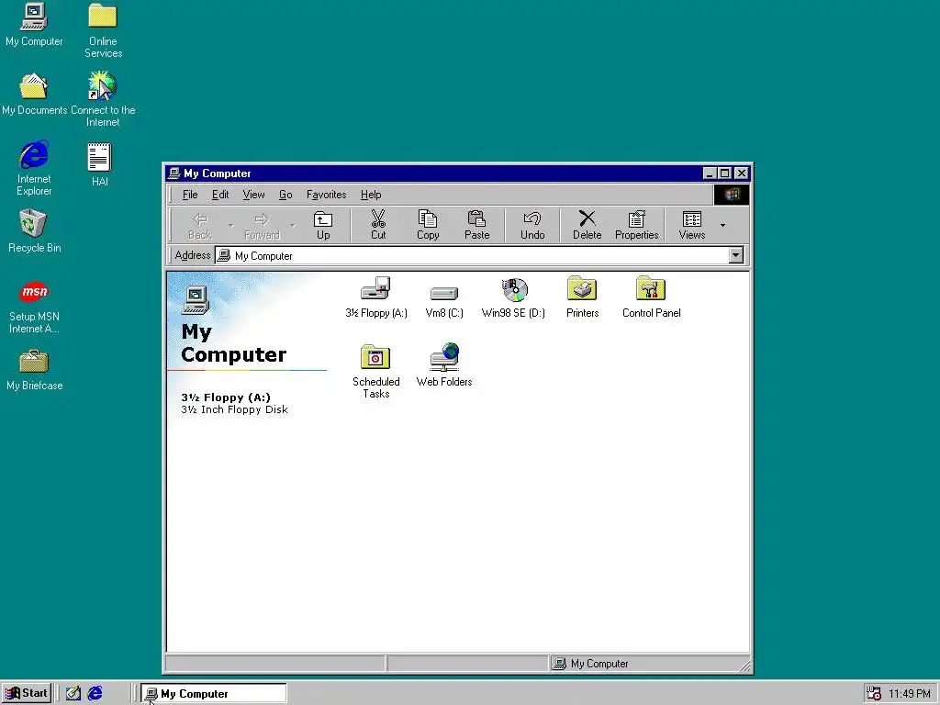Screen dimensions: 940x705
Task: Close the My Computer window
Action: 742,173
